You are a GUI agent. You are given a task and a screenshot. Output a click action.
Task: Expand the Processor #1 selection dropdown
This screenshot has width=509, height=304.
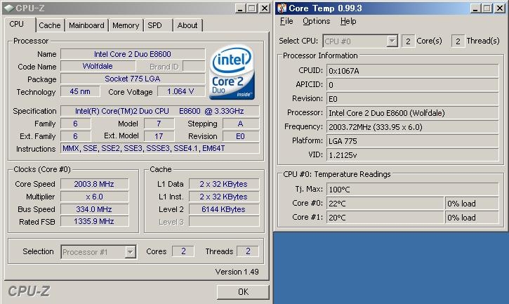coord(130,252)
